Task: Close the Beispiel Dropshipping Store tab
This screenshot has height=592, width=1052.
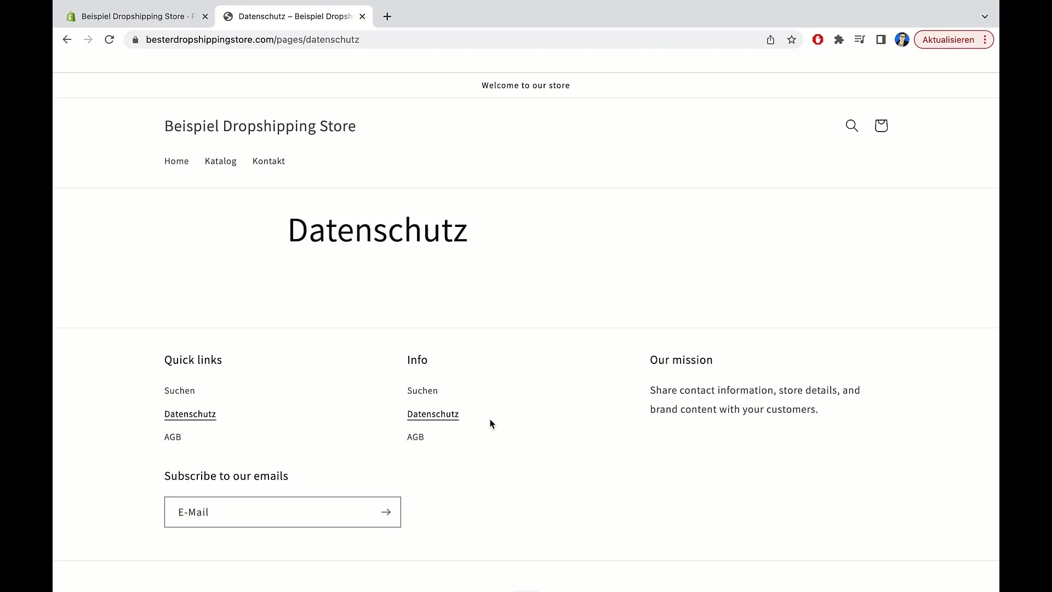Action: point(205,16)
